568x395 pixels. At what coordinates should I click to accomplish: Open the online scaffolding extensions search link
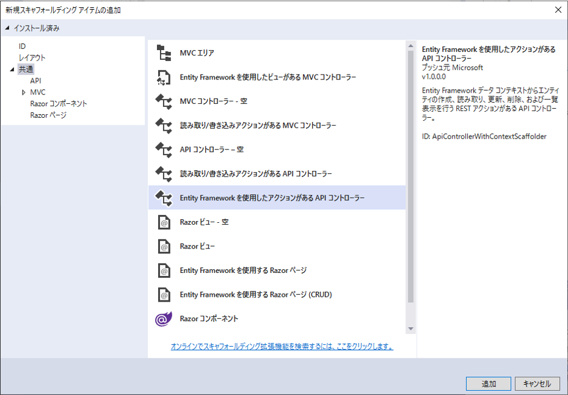point(282,347)
